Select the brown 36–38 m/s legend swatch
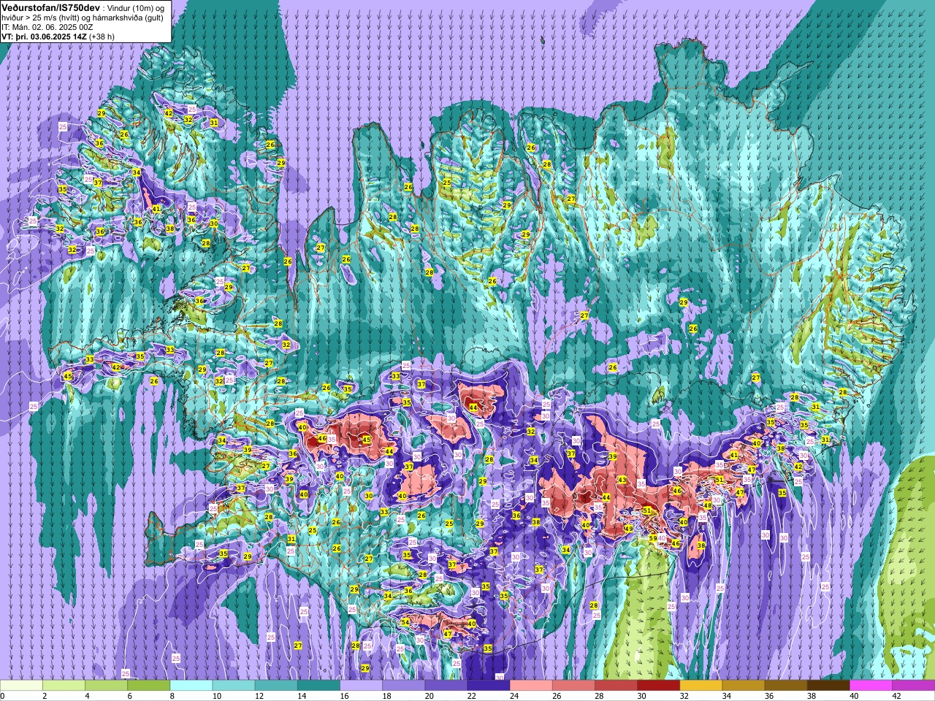935x701 pixels. (x=786, y=686)
